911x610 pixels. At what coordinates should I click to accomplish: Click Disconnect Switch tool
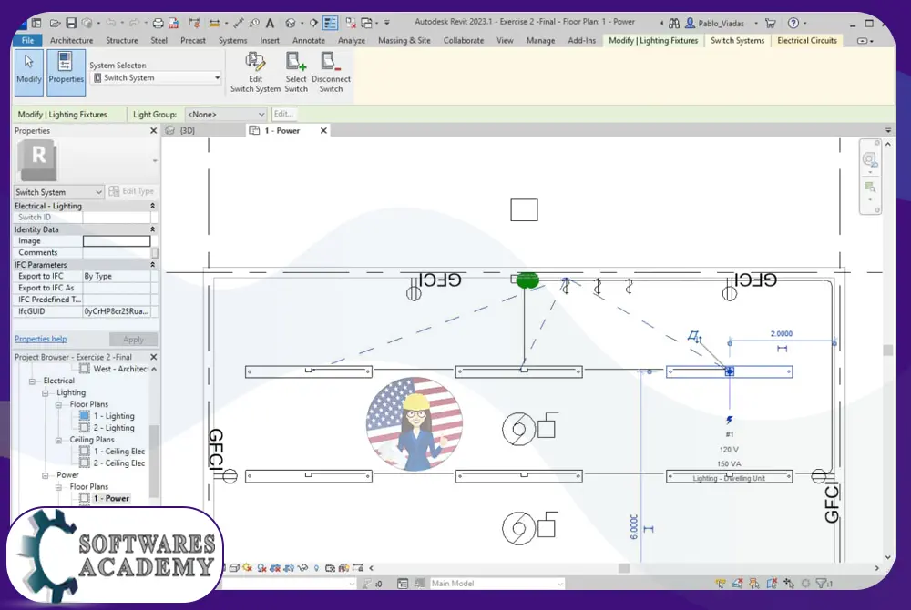[332, 72]
